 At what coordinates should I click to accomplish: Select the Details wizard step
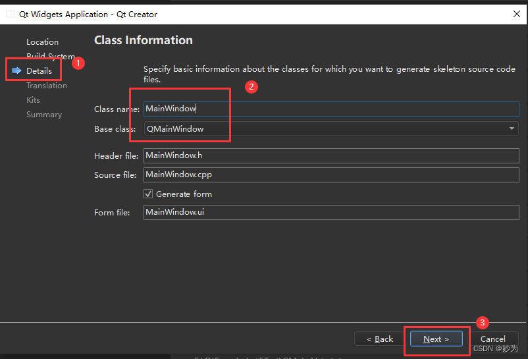pyautogui.click(x=39, y=70)
